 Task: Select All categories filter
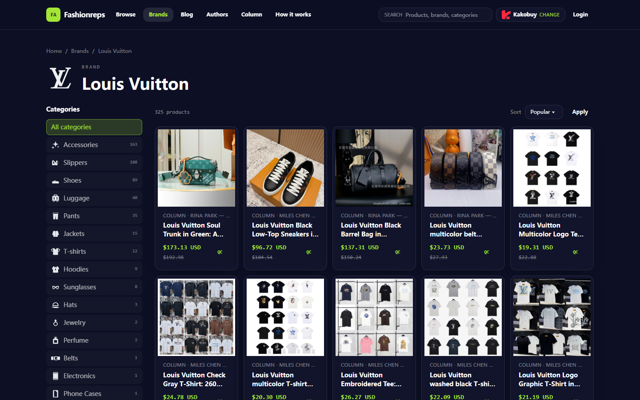[x=94, y=127]
